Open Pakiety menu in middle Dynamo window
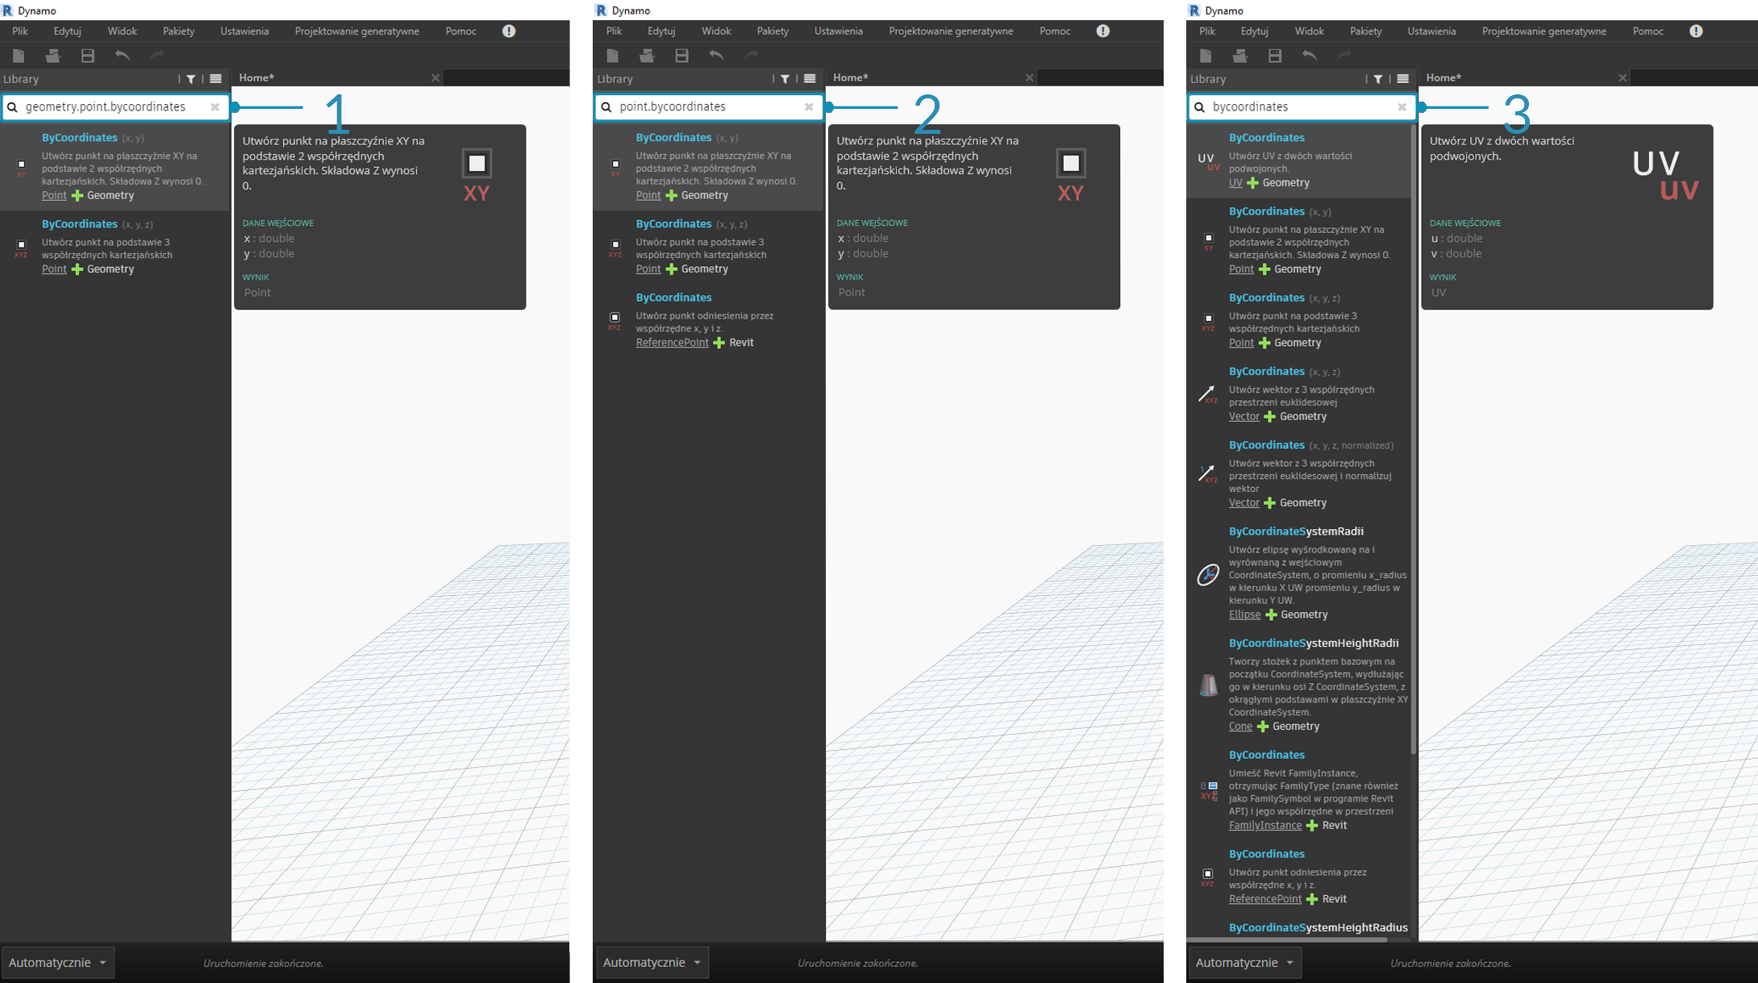 [x=773, y=31]
